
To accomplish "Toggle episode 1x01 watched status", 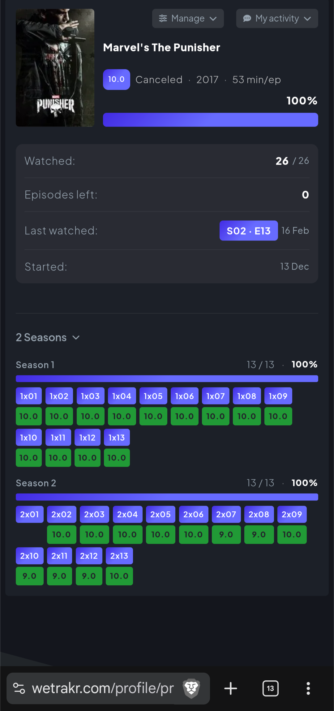I will coord(29,396).
